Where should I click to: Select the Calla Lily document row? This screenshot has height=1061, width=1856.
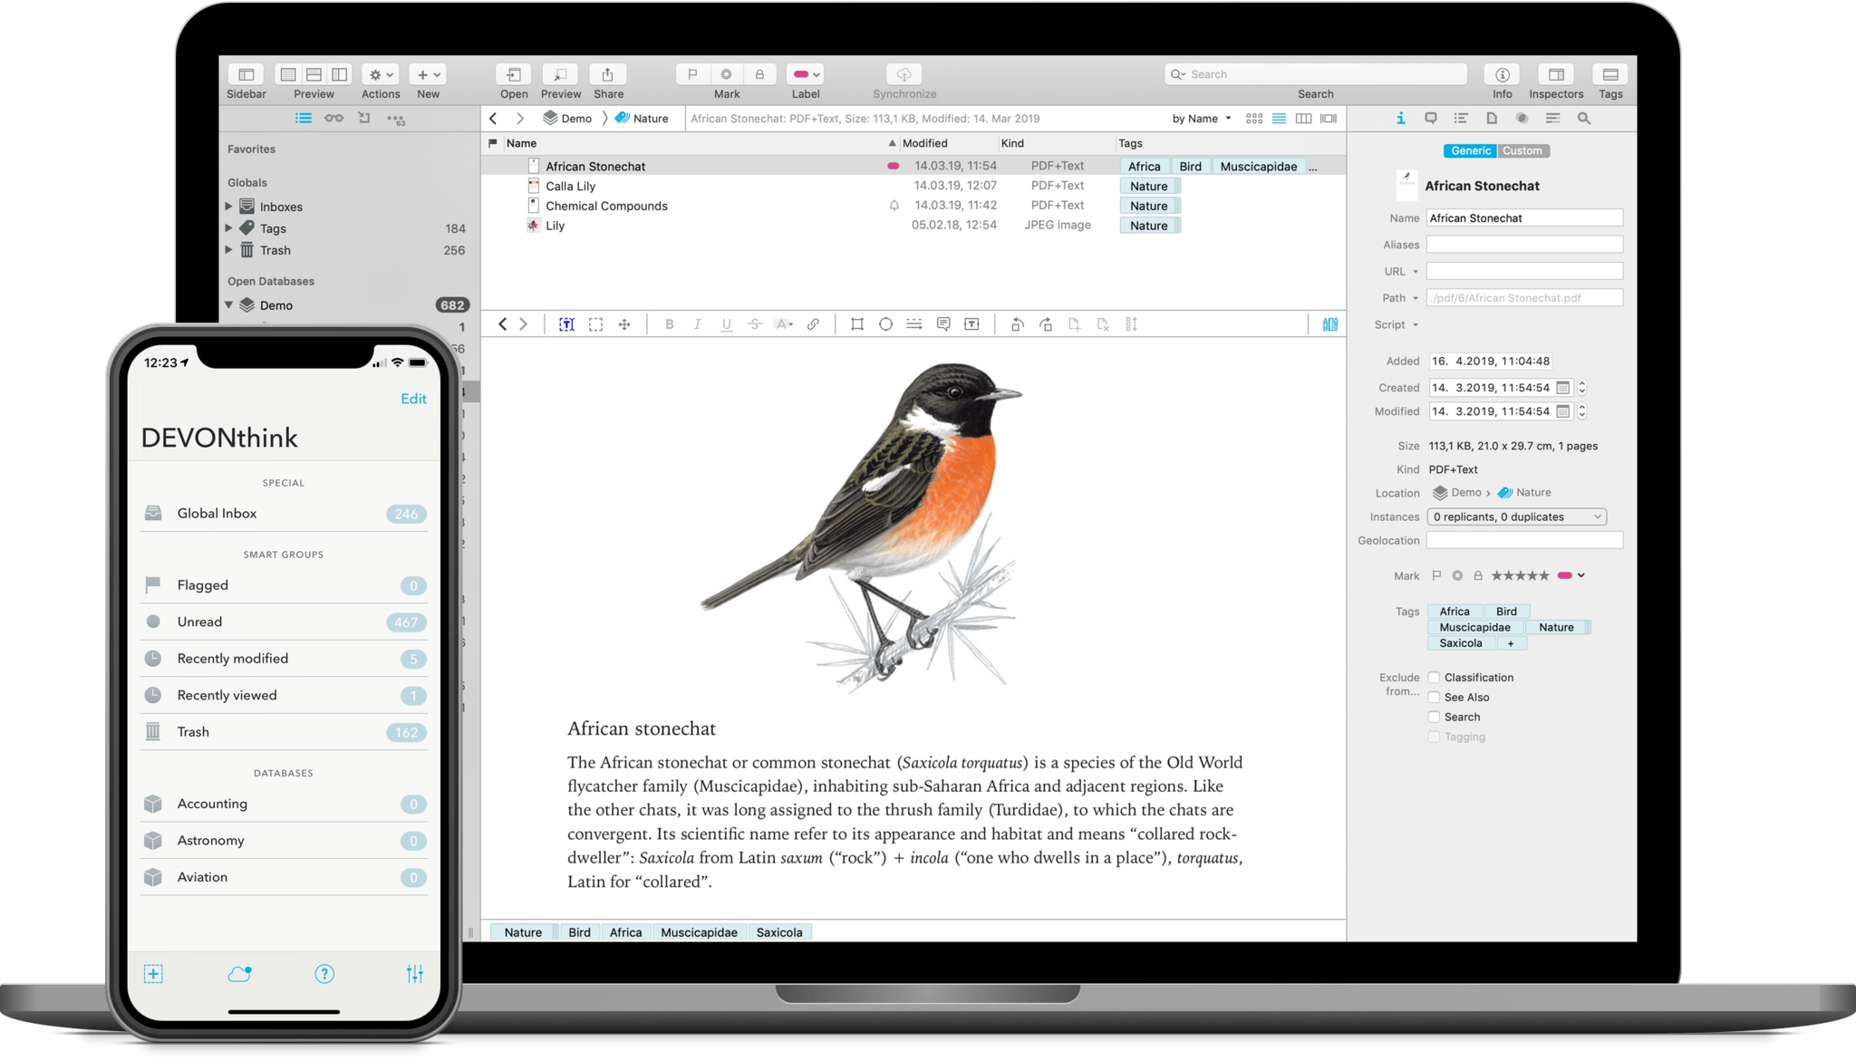pos(913,187)
